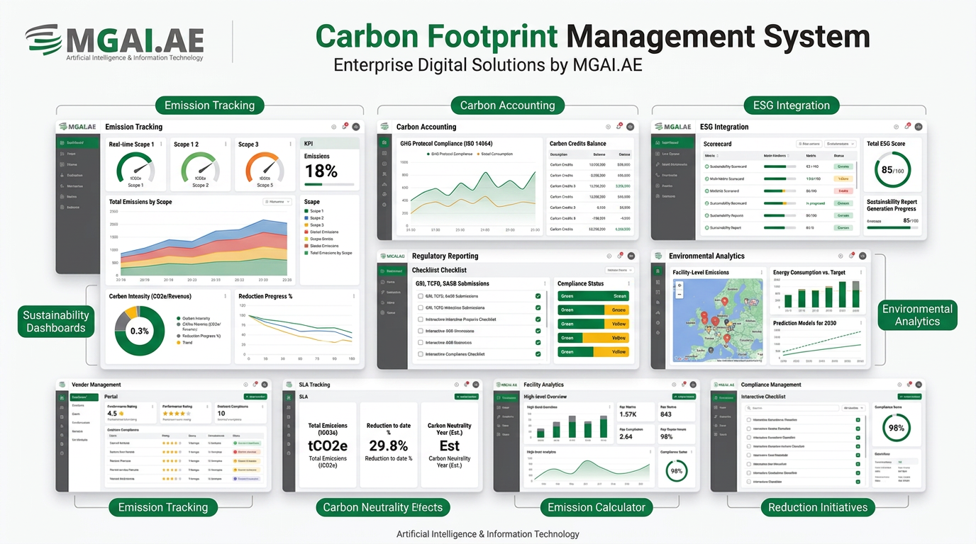Check first item in Compliance Management checklist
Viewport: 976px width, 544px height.
pyautogui.click(x=749, y=420)
